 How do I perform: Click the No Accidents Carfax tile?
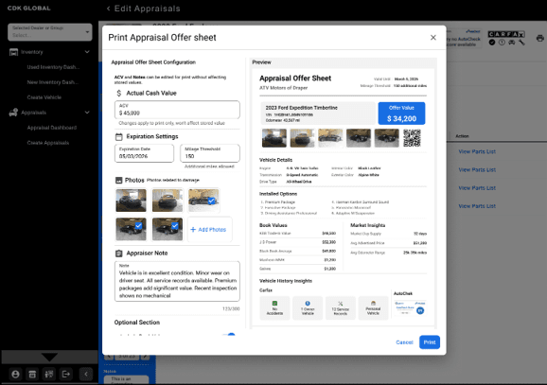coord(274,308)
